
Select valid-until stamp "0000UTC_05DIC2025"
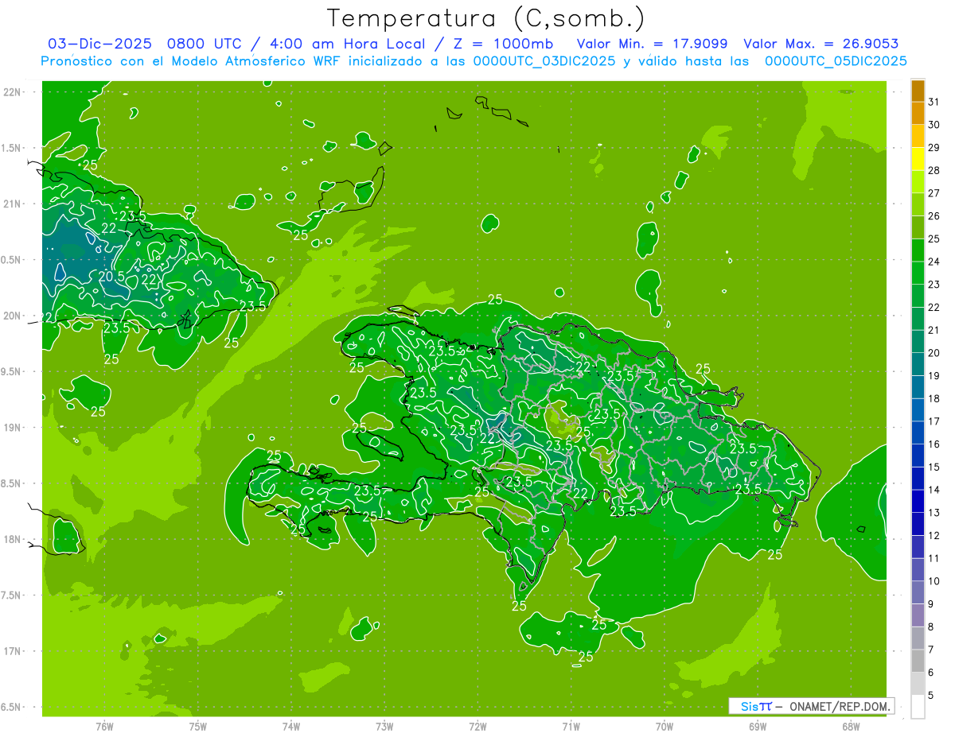click(x=836, y=61)
